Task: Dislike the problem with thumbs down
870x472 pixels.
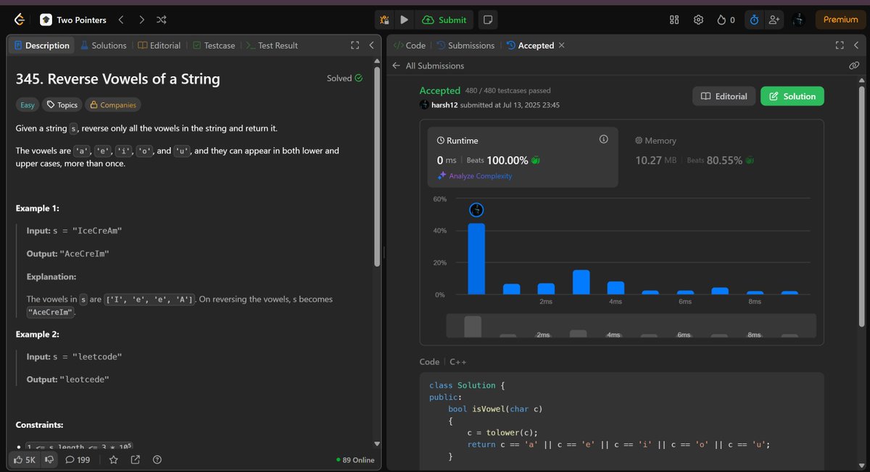Action: (x=49, y=459)
